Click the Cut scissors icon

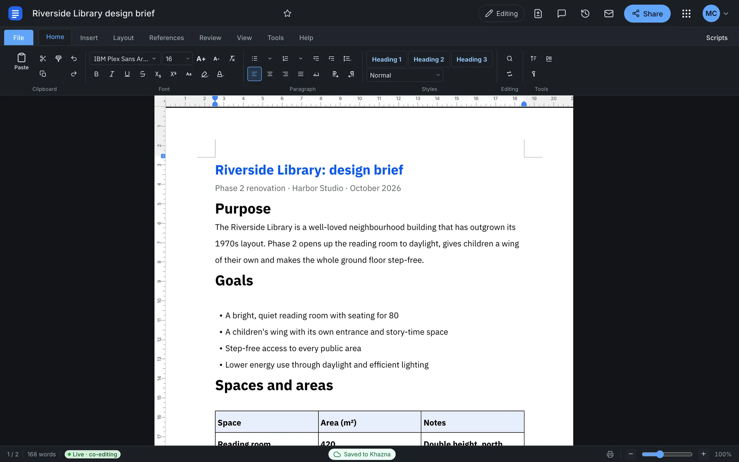tap(43, 58)
